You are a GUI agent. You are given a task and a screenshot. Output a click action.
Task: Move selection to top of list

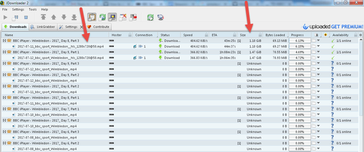tap(43, 17)
